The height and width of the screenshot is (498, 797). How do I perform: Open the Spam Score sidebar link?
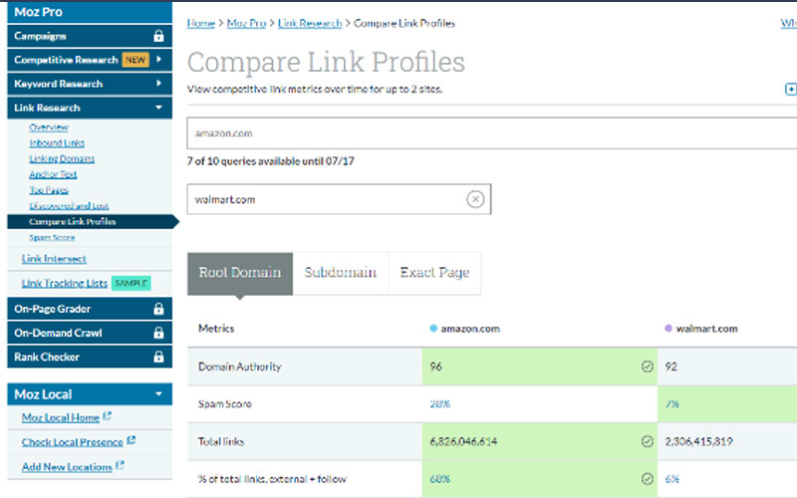[52, 237]
